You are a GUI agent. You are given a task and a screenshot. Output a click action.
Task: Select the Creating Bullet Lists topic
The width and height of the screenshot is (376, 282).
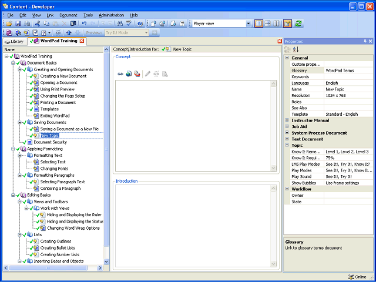pyautogui.click(x=58, y=248)
